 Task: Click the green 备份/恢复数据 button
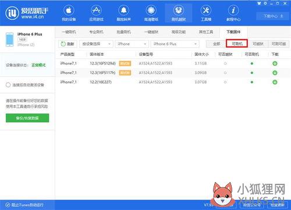coord(27,118)
